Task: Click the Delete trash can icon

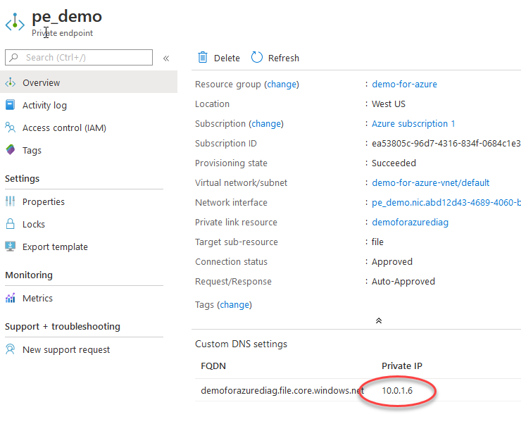Action: pos(203,58)
